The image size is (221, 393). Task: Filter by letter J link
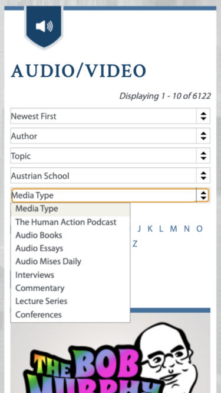(x=139, y=229)
